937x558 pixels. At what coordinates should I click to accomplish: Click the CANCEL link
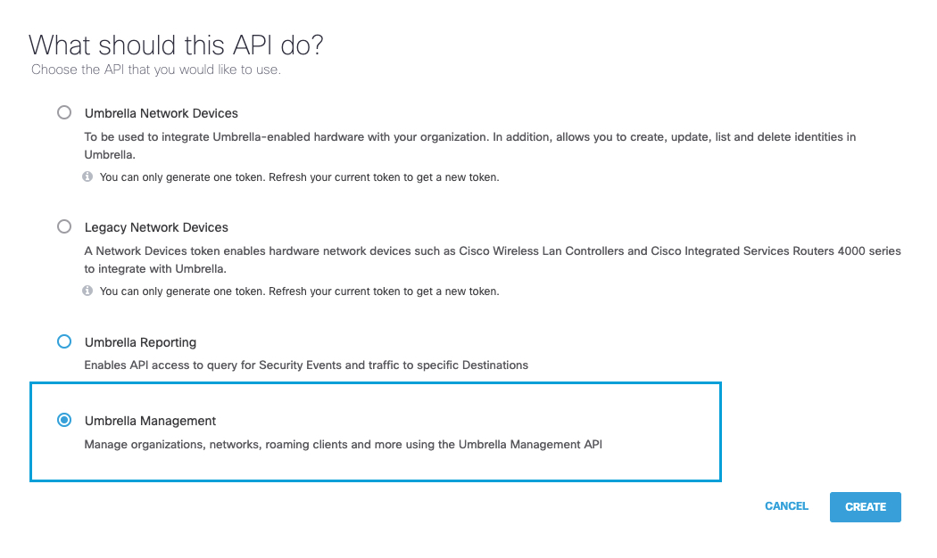[x=786, y=506]
